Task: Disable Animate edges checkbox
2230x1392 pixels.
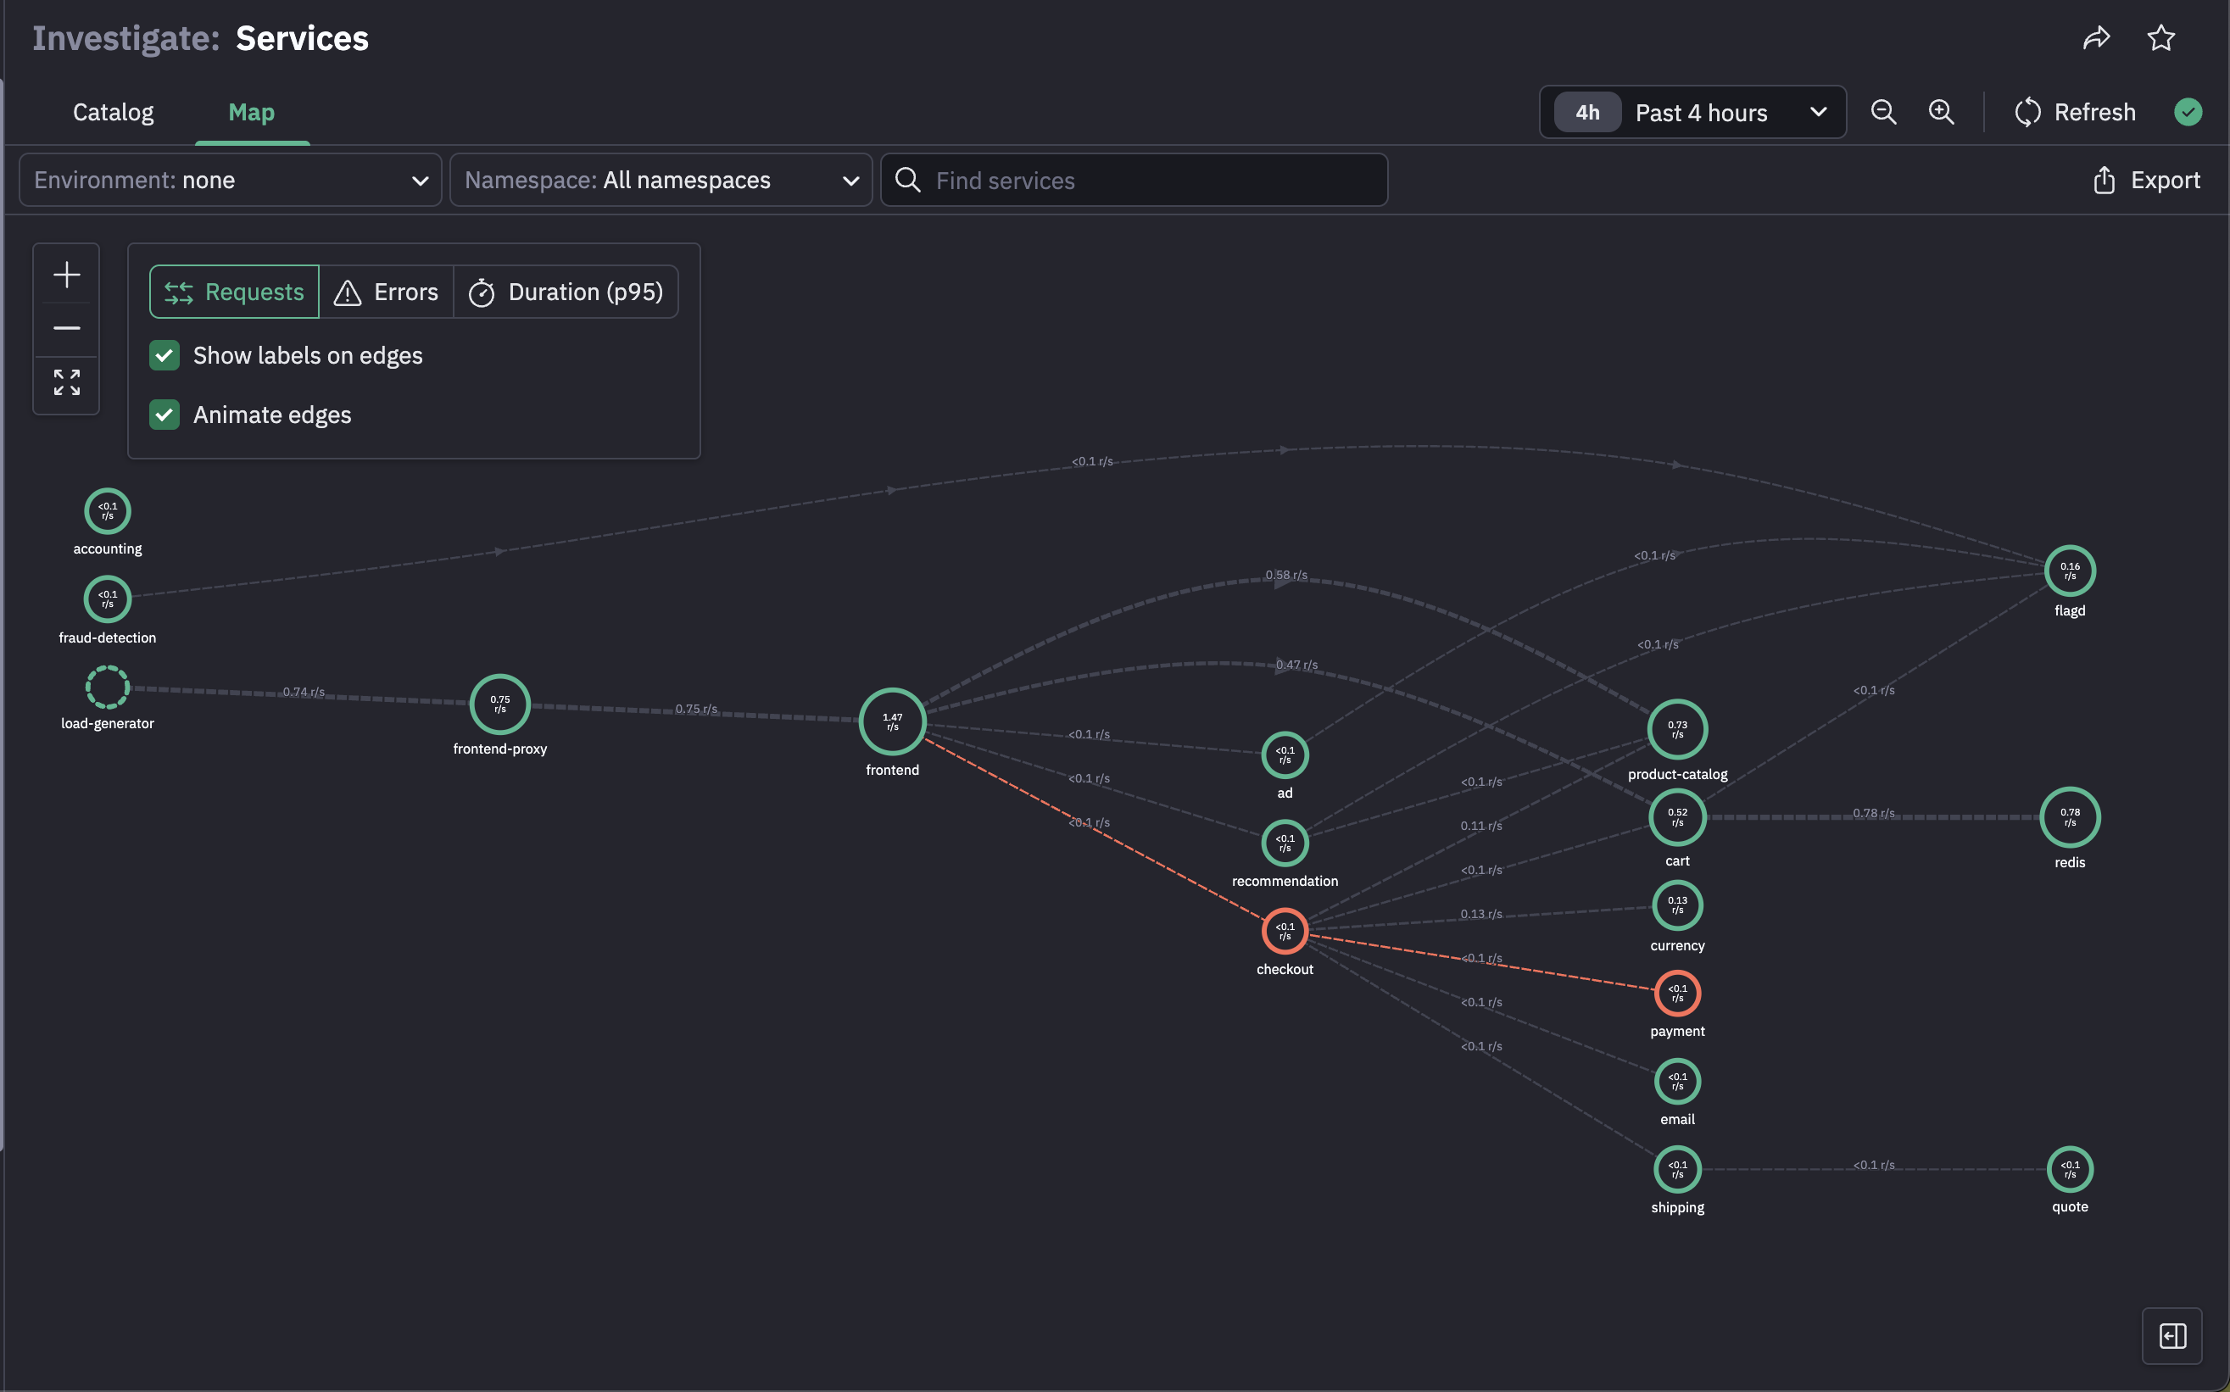Action: pyautogui.click(x=164, y=415)
